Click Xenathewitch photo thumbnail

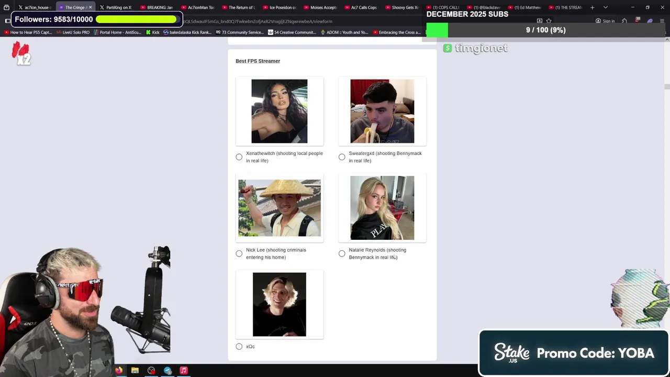point(280,111)
